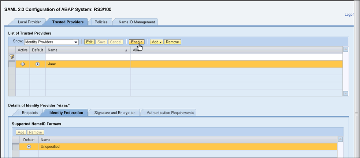Image resolution: width=360 pixels, height=158 pixels.
Task: Click the Active diamond status icon for viaac
Action: (x=23, y=64)
